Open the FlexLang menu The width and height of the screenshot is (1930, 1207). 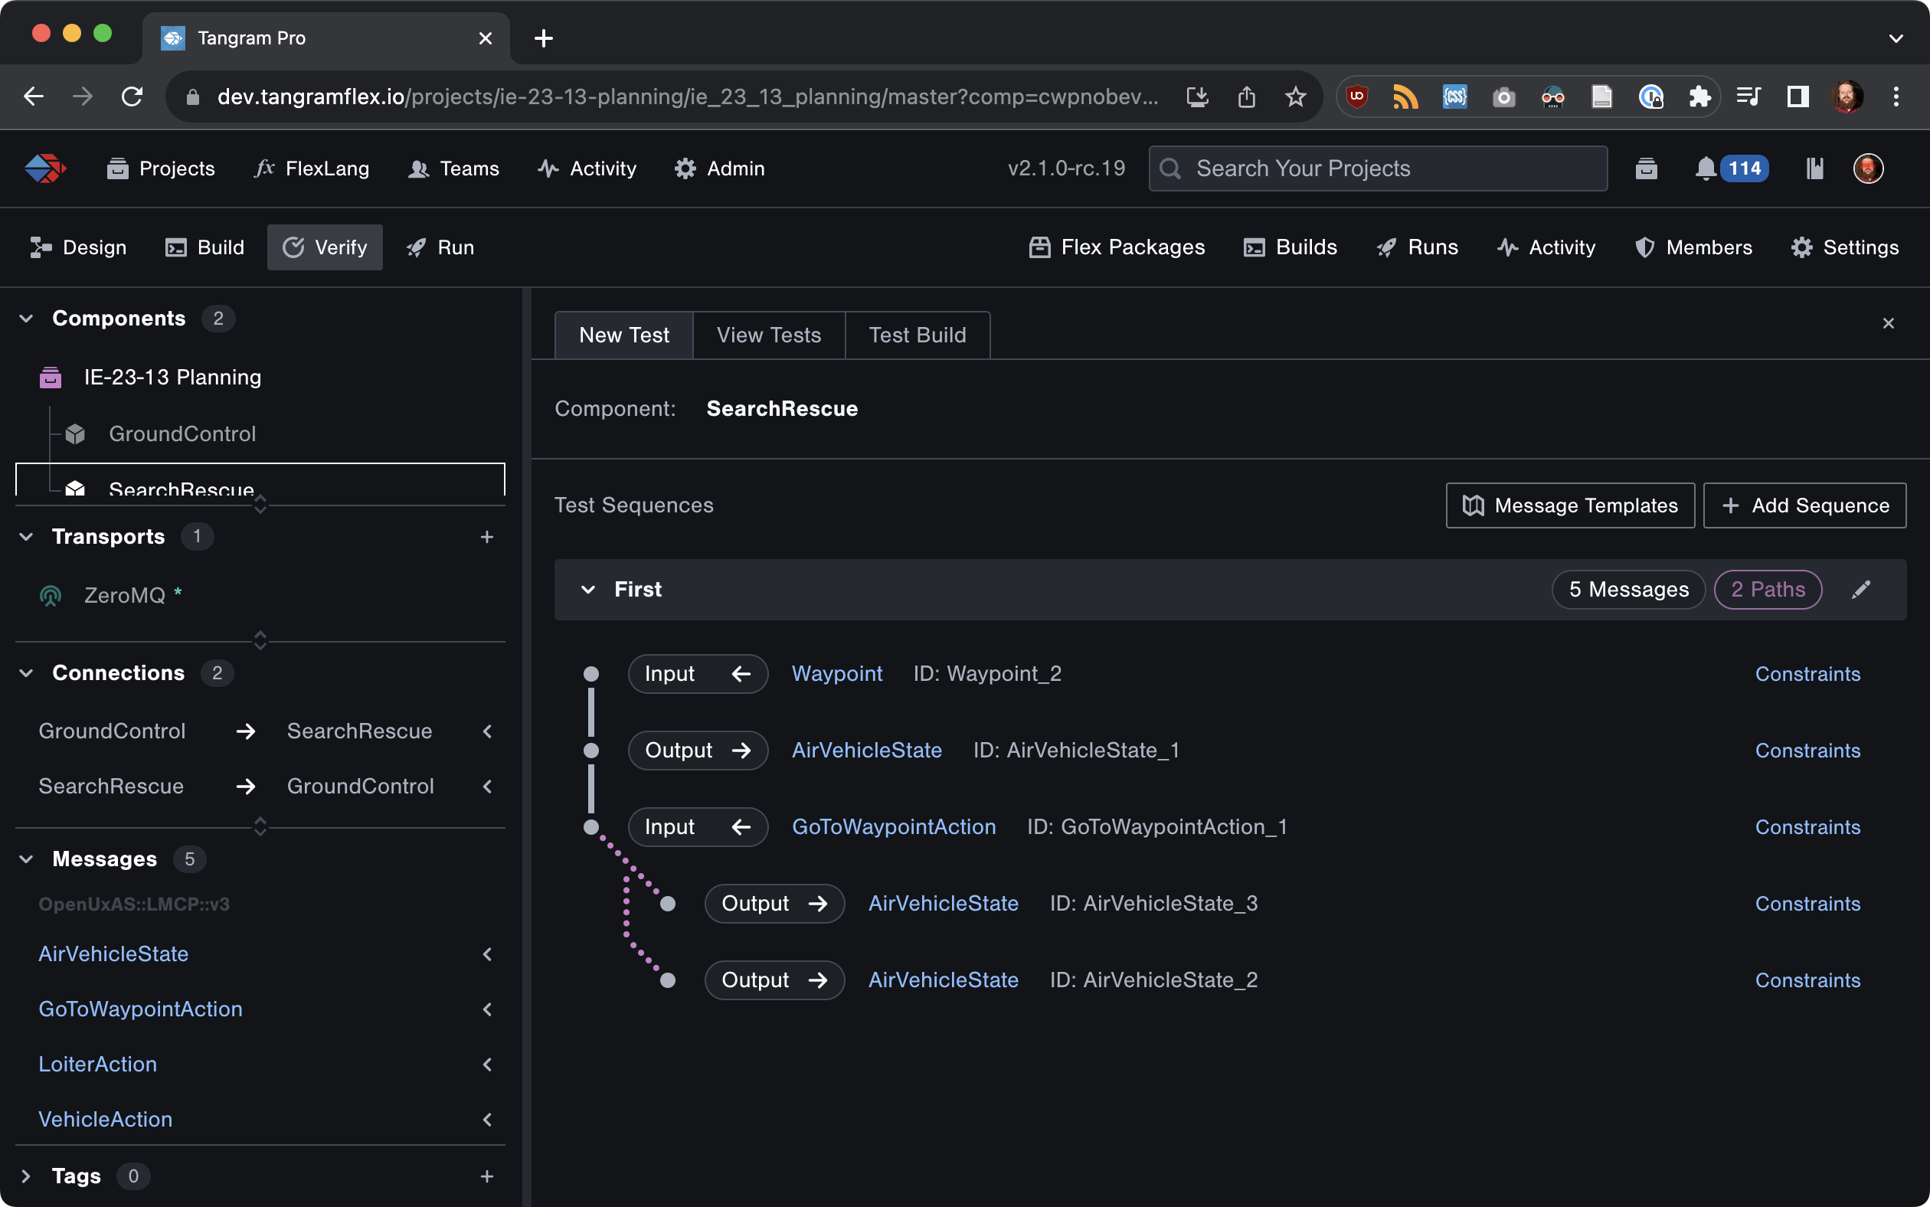click(312, 168)
